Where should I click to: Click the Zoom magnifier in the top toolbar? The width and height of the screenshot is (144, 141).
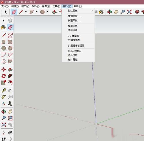click(123, 12)
